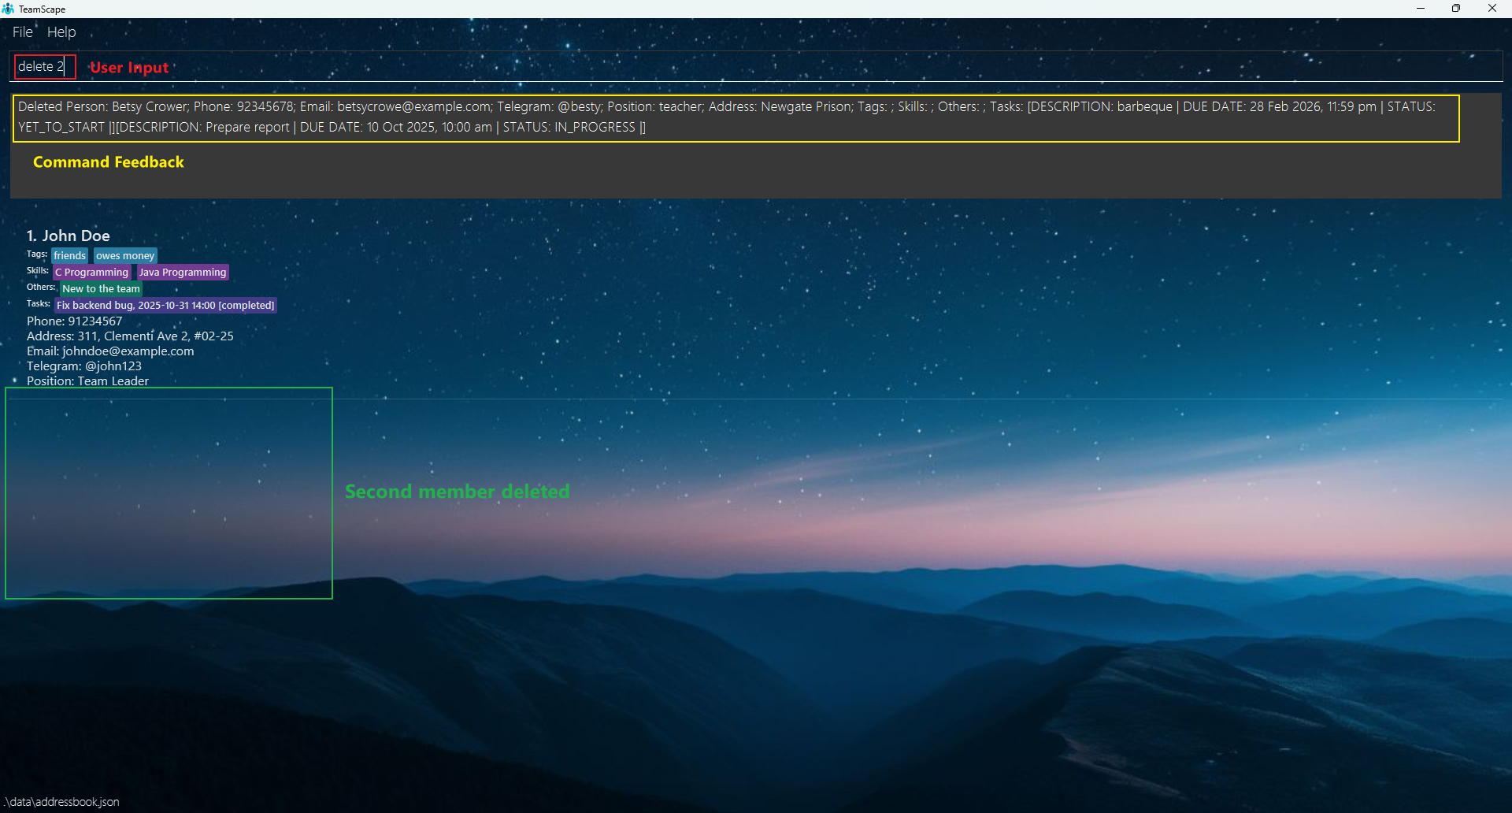This screenshot has height=813, width=1512.
Task: Click the TeamScape app icon in title bar
Action: tap(8, 9)
